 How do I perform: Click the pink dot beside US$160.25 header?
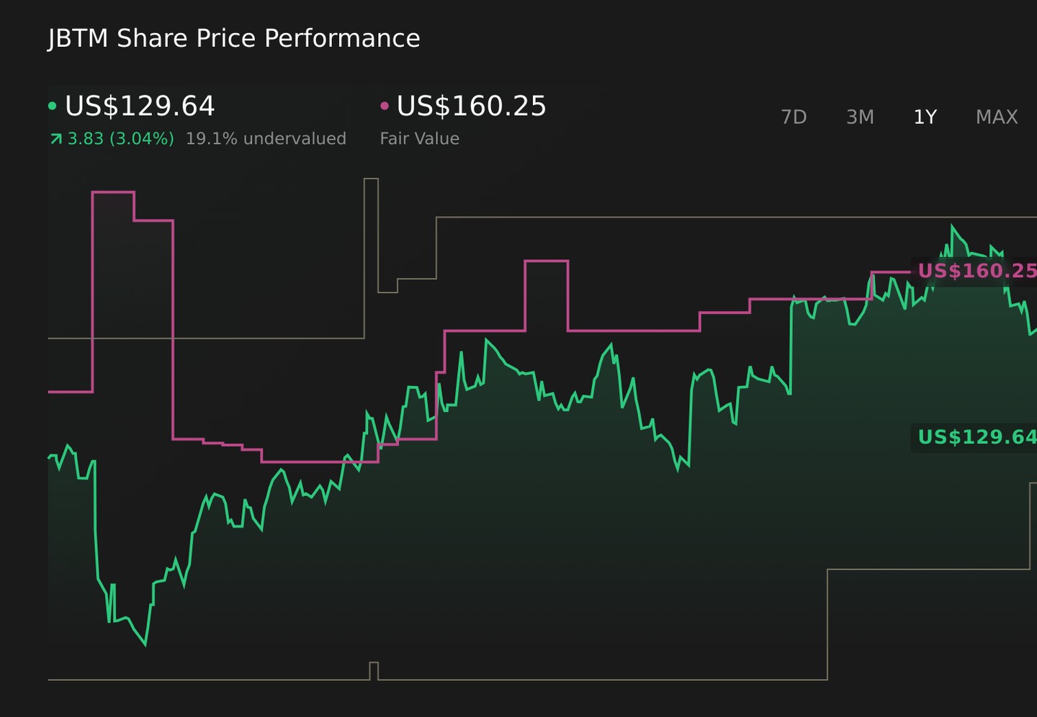point(385,106)
